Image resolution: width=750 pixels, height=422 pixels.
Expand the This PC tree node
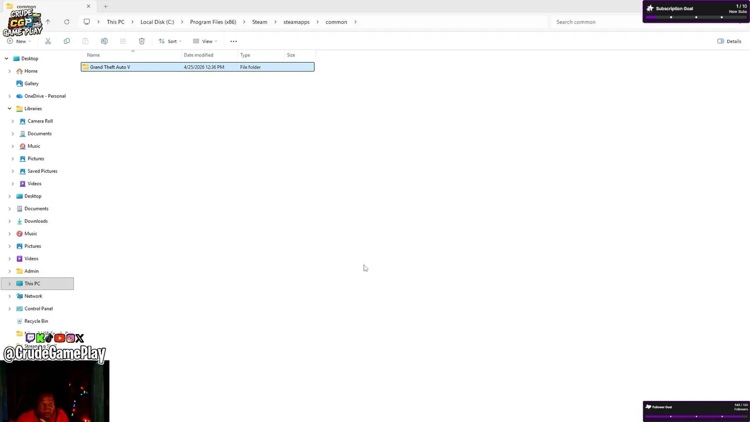tap(9, 284)
